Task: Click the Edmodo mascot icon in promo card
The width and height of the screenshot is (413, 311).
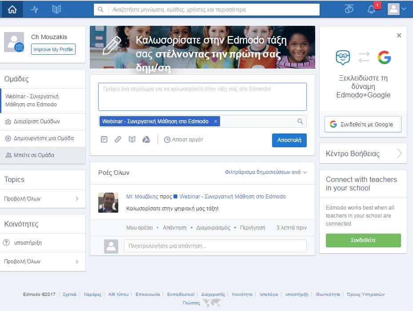Action: [x=343, y=57]
